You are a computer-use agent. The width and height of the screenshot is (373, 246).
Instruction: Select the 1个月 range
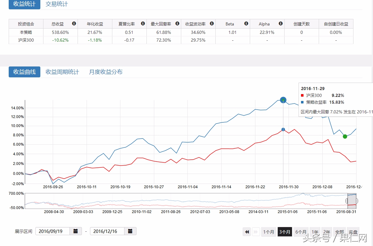pyautogui.click(x=269, y=232)
